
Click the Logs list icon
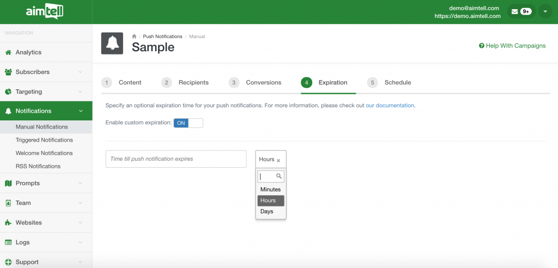(8, 242)
